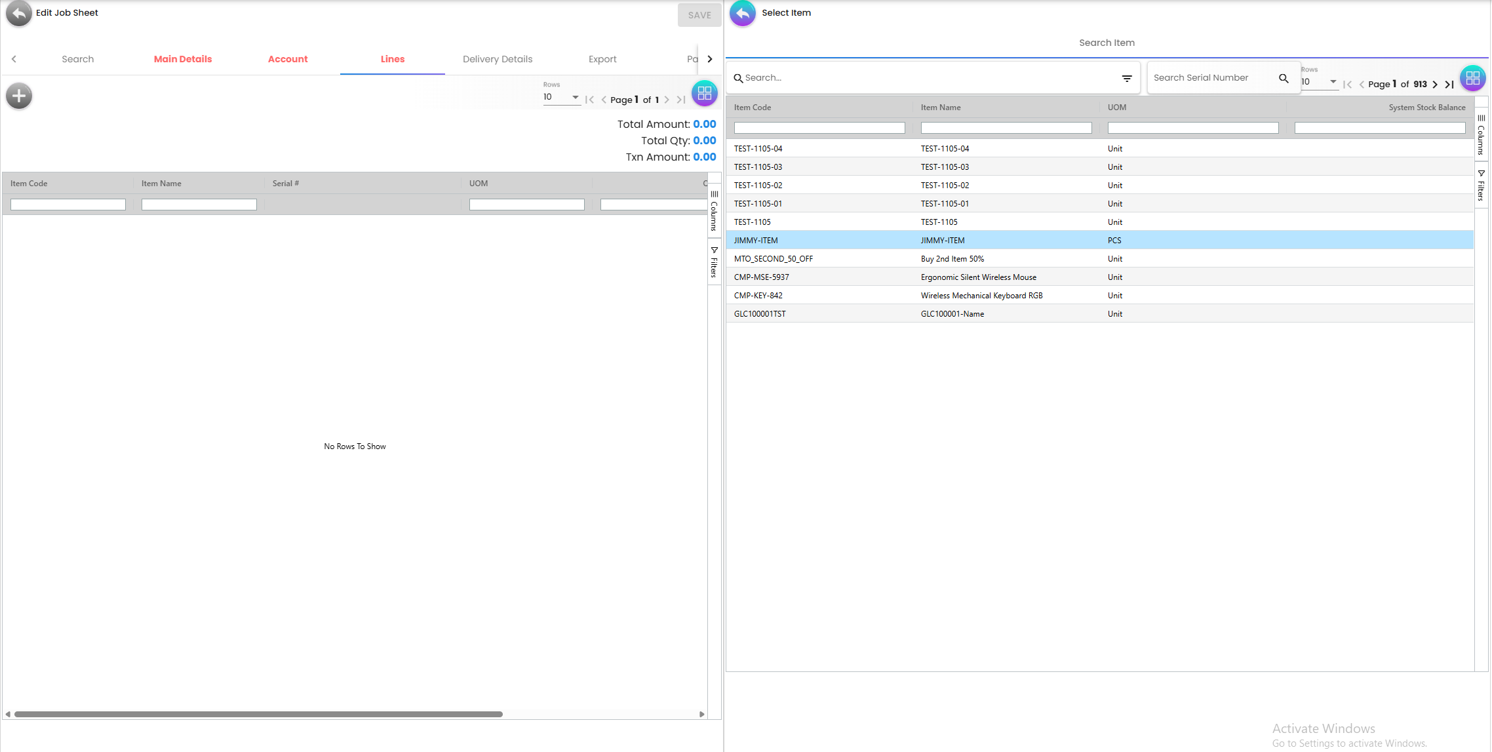Open Rows dropdown in Select Item panel
Viewport: 1492px width, 752px height.
(x=1319, y=82)
